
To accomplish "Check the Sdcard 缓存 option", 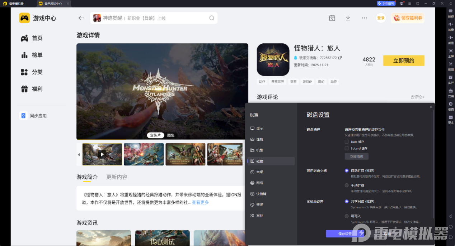I will tap(346, 148).
